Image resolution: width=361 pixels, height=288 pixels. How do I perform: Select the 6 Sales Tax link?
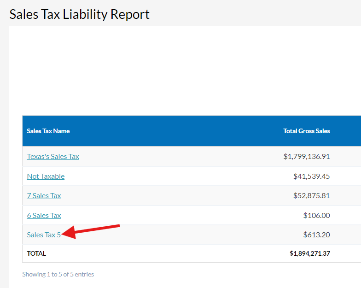[x=44, y=216]
